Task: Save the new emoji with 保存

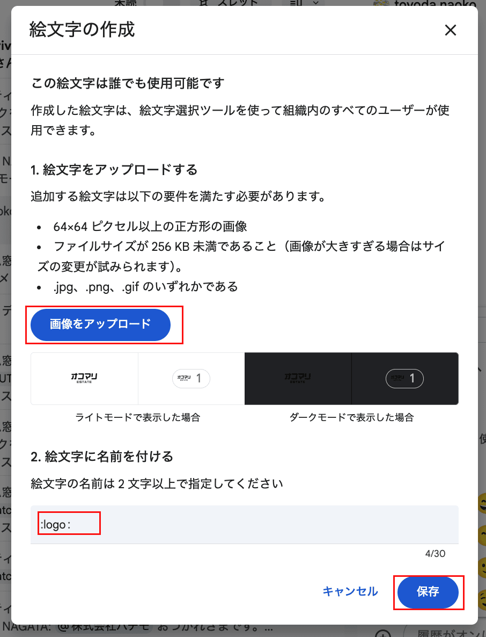Action: pyautogui.click(x=428, y=592)
